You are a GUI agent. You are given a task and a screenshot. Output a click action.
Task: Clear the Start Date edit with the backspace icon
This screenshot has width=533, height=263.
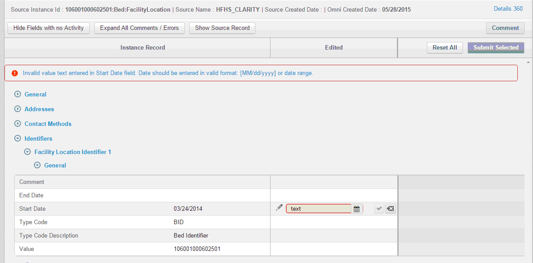click(391, 209)
